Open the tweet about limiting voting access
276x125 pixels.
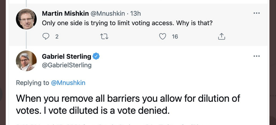pos(127,23)
